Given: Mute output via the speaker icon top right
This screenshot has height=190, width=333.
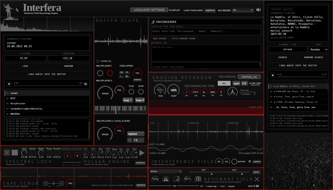Looking at the screenshot, I should coord(259,10).
